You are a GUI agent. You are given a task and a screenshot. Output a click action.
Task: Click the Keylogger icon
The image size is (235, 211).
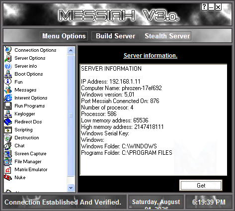tap(8, 114)
